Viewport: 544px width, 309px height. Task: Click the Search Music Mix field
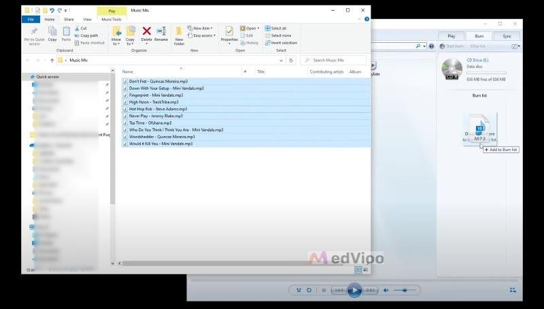333,60
